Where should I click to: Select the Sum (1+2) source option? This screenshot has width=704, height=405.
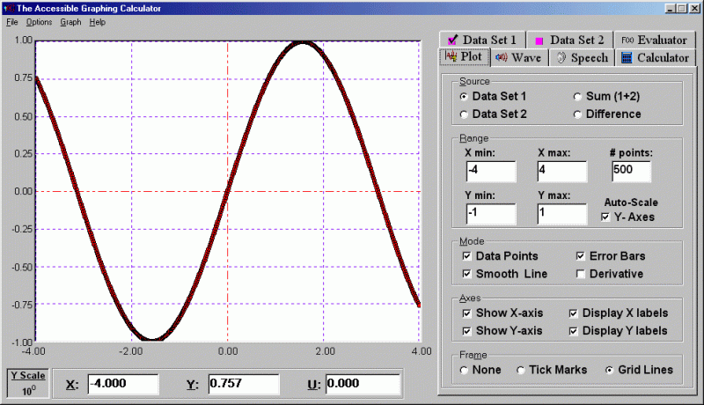577,97
